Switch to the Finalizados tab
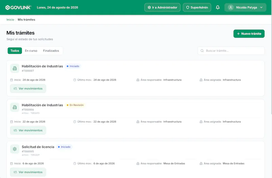 point(51,51)
